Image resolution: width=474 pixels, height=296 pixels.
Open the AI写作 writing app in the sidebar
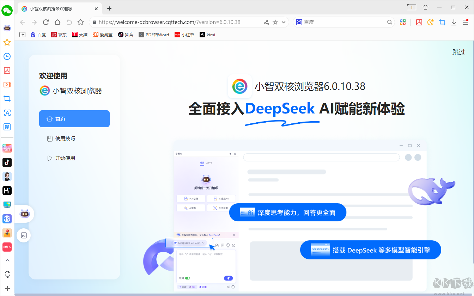pyautogui.click(x=7, y=148)
